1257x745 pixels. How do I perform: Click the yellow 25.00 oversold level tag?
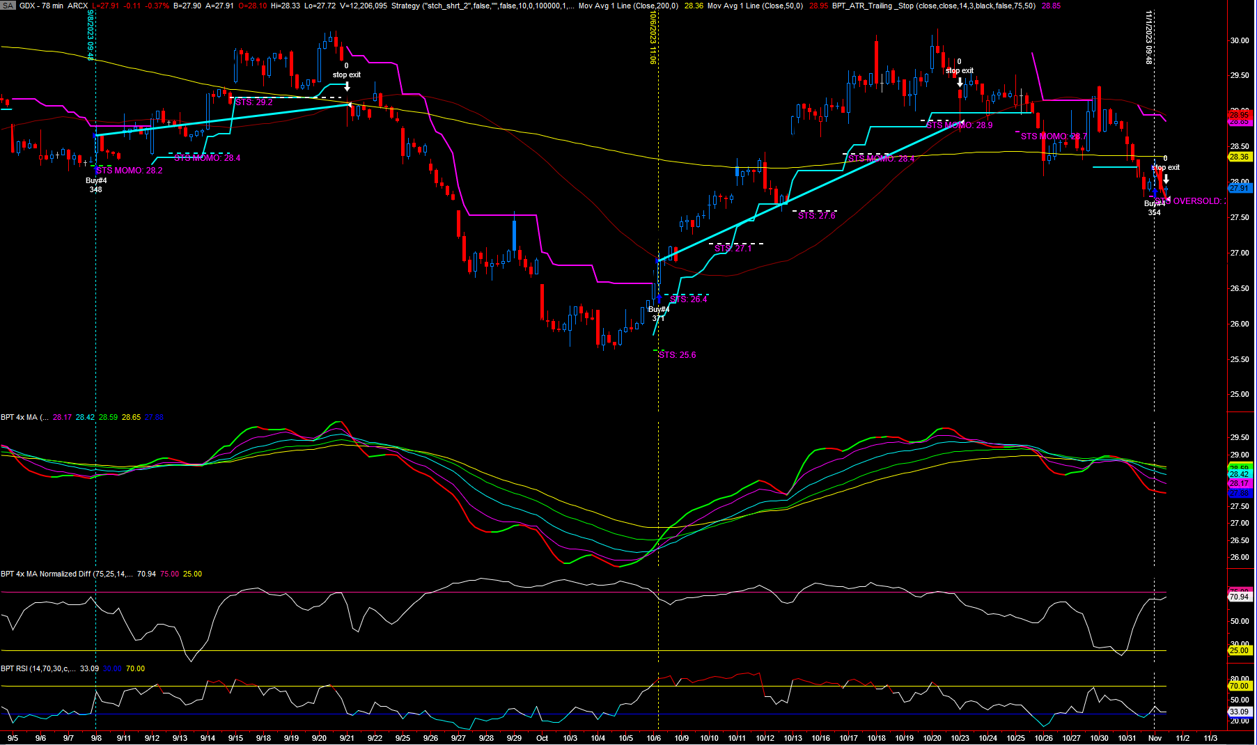click(x=1239, y=650)
